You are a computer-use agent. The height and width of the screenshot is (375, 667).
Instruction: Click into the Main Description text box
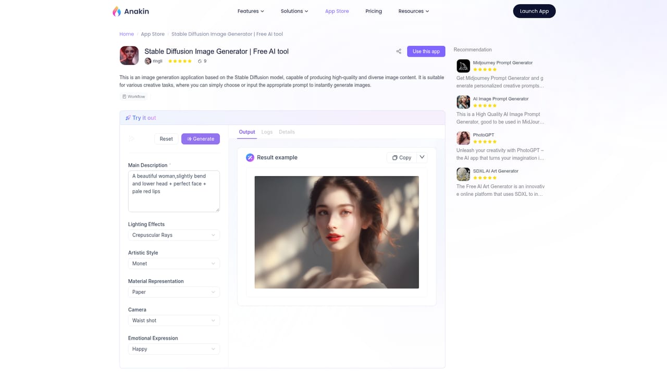point(174,191)
